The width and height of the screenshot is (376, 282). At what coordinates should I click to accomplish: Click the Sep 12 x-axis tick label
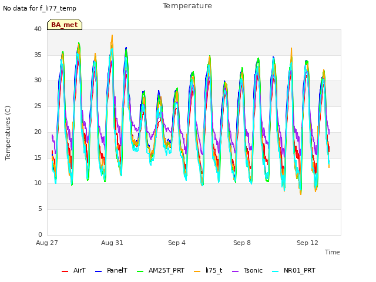pos(307,243)
